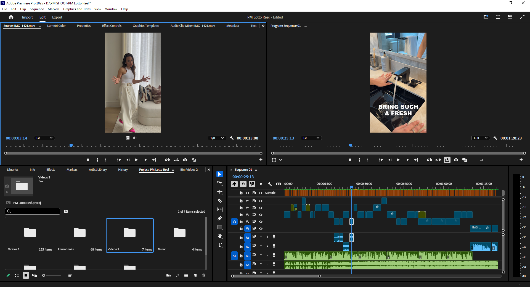The height and width of the screenshot is (287, 530).
Task: Open Sequence 01 timeline panel menu
Action: [x=256, y=170]
